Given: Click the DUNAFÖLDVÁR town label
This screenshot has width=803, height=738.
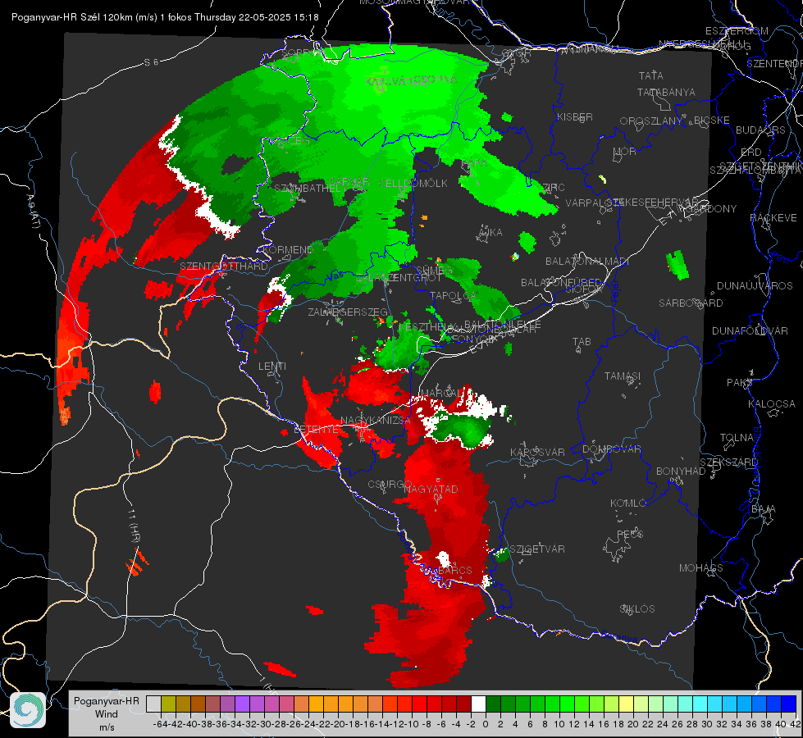Looking at the screenshot, I should pyautogui.click(x=750, y=330).
